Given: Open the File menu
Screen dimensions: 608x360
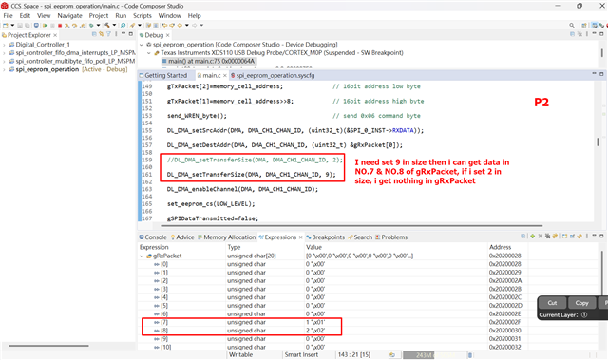Looking at the screenshot, I should [8, 16].
